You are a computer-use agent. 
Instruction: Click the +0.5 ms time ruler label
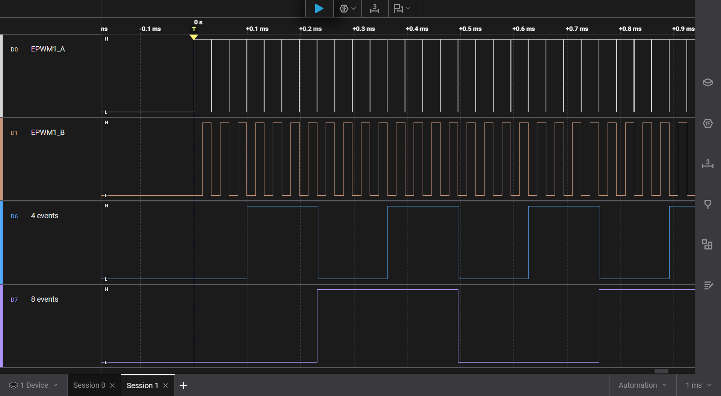(x=470, y=29)
